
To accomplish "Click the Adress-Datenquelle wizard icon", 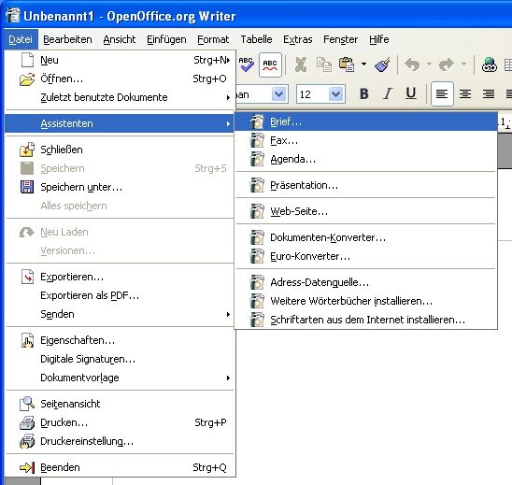I will pyautogui.click(x=257, y=282).
